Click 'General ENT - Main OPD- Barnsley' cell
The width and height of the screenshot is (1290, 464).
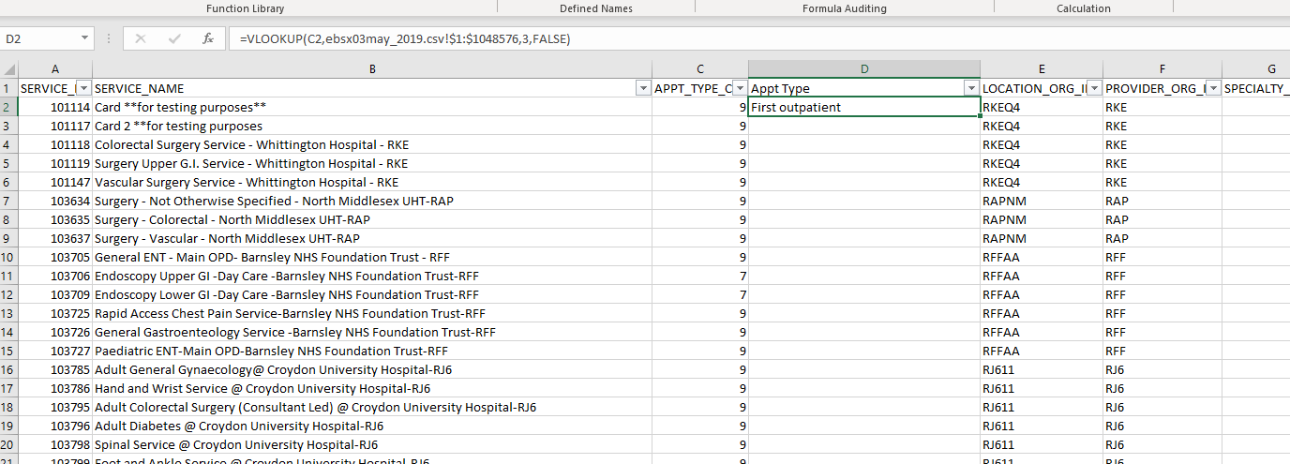(x=372, y=257)
